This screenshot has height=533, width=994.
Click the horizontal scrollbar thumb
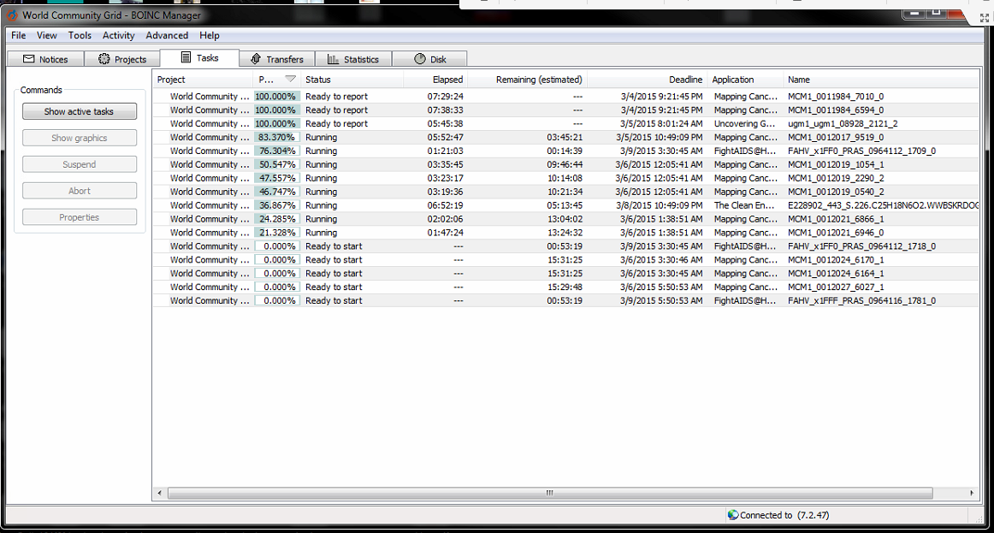(550, 493)
